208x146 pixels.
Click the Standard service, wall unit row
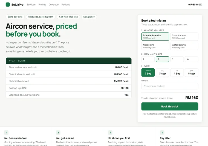coord(69,67)
